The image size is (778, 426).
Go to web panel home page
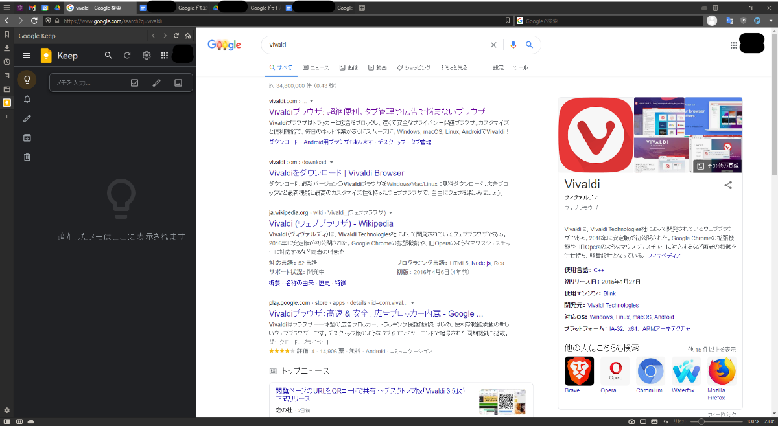coord(187,36)
